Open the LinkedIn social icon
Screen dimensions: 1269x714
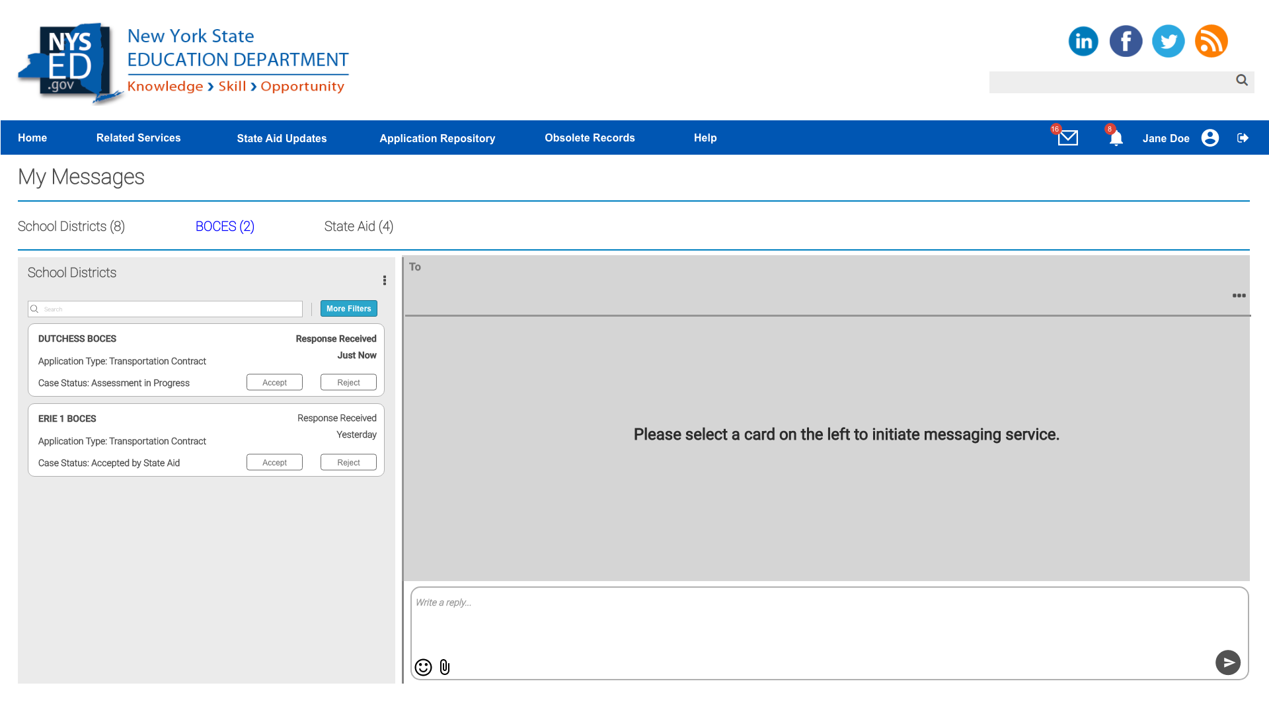(1083, 41)
